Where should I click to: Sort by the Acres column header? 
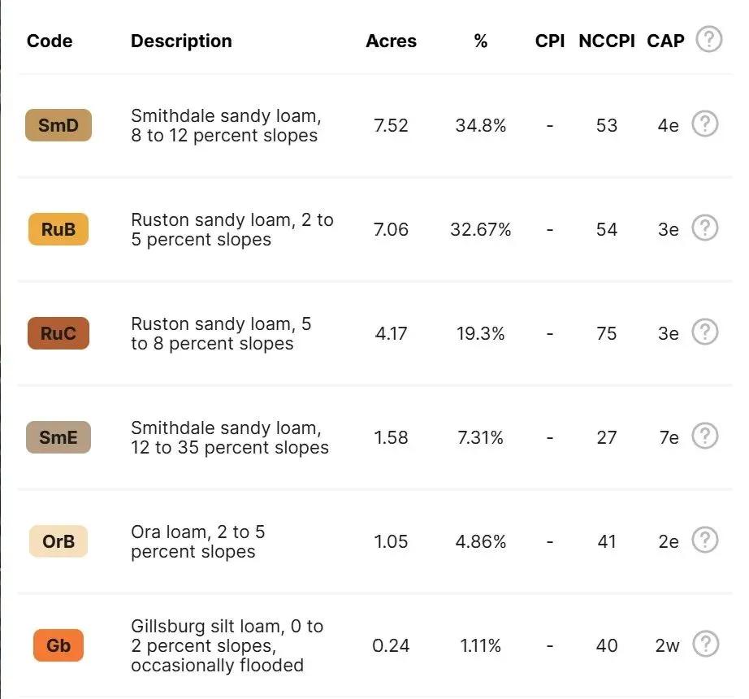392,41
